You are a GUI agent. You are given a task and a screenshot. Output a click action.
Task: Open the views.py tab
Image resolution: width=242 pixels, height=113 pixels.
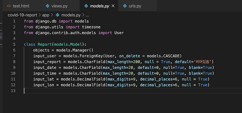pyautogui.click(x=60, y=6)
